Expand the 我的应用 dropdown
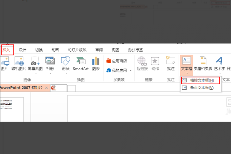This screenshot has width=231, height=154. coord(131,70)
